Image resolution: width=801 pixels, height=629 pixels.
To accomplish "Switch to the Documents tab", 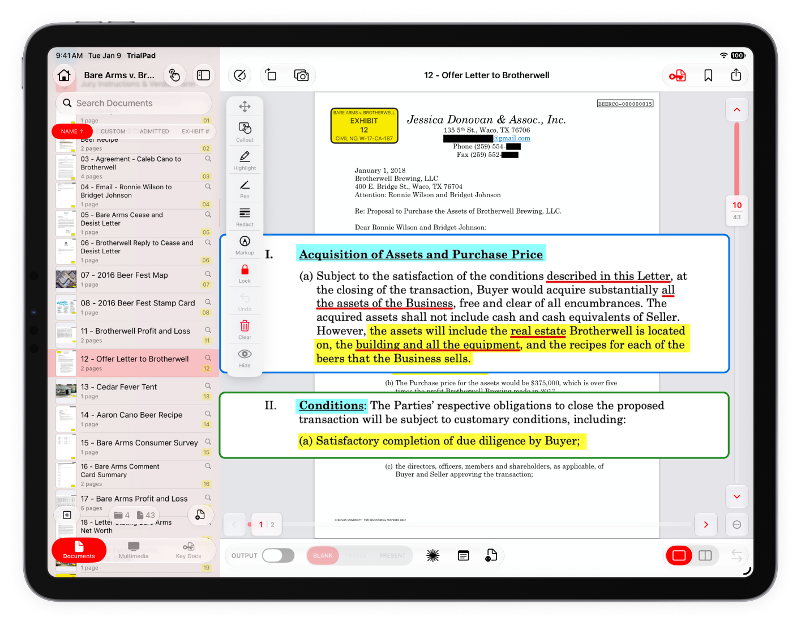I will point(79,550).
